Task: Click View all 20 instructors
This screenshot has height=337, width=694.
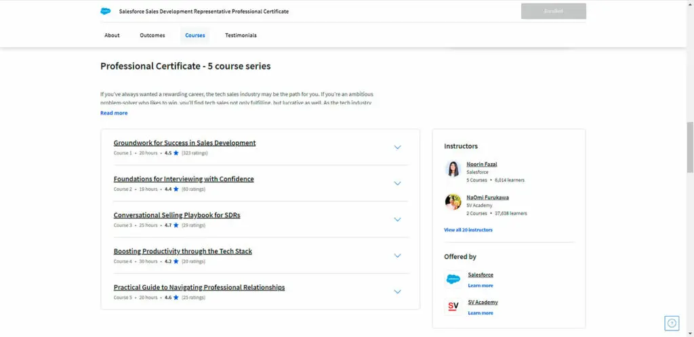Action: pyautogui.click(x=468, y=230)
